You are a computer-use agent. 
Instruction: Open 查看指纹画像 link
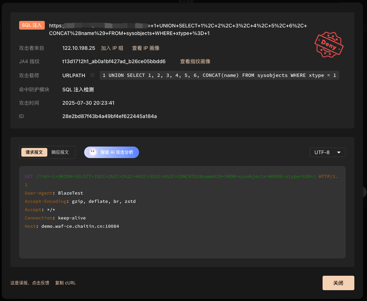tap(195, 61)
